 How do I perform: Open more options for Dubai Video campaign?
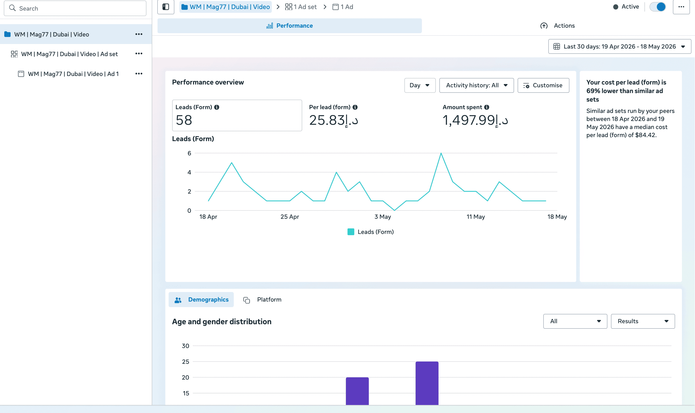point(139,34)
